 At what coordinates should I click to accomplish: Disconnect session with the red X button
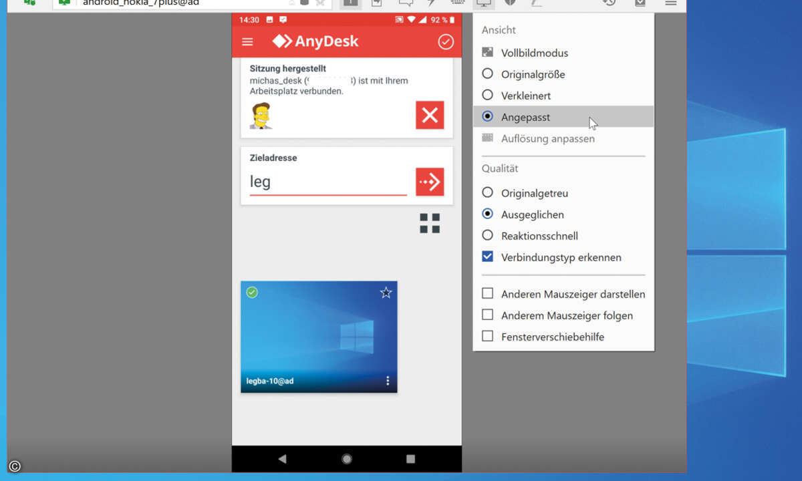[x=430, y=116]
